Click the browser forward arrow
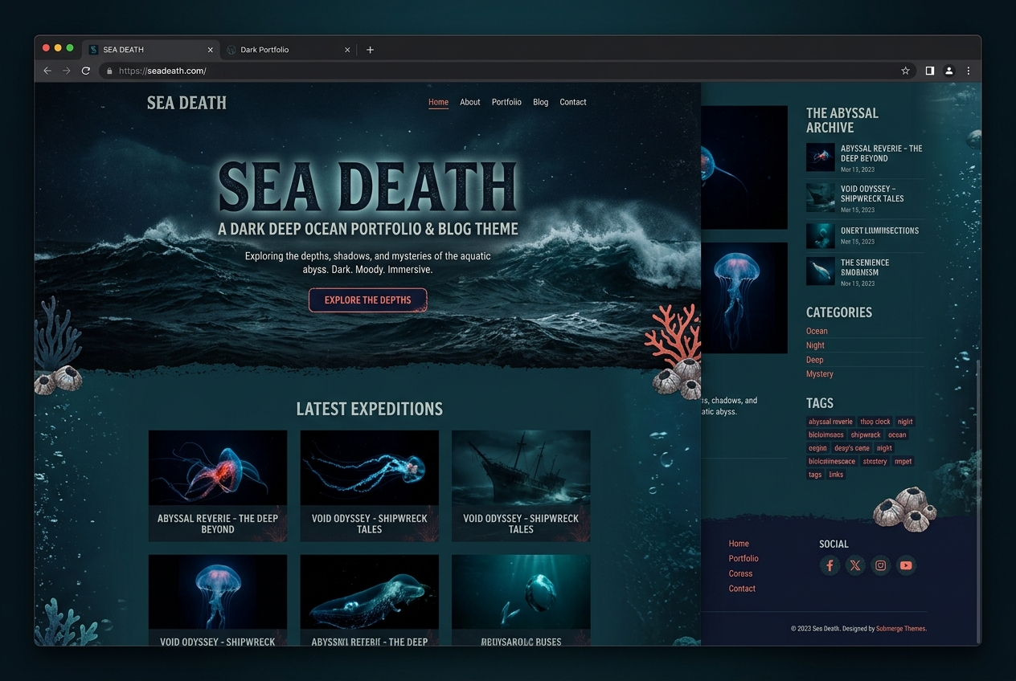The height and width of the screenshot is (681, 1016). coord(67,71)
